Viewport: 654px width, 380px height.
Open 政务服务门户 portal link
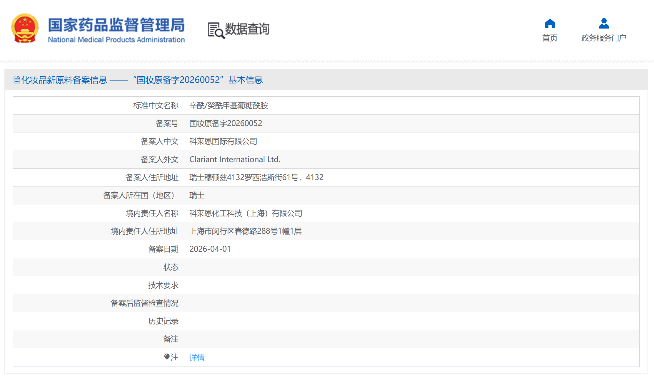pos(604,38)
